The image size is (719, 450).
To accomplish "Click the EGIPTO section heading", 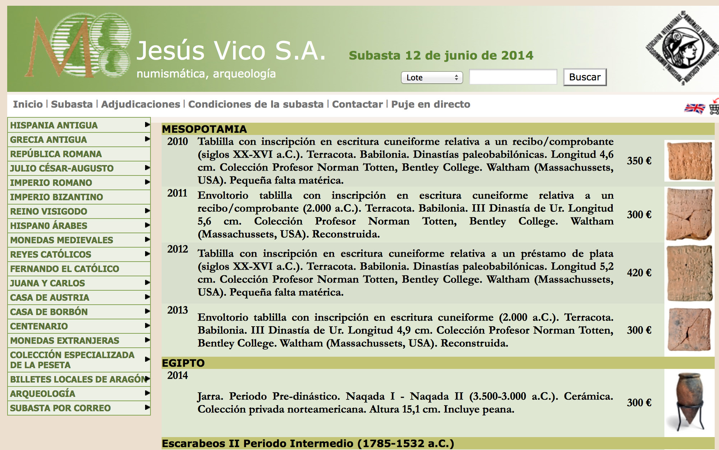I will 183,363.
